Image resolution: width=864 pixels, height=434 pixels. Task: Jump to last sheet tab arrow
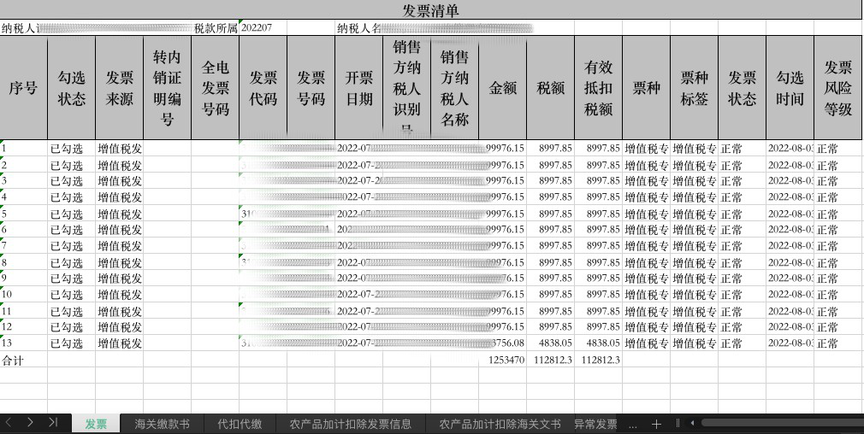[x=53, y=422]
